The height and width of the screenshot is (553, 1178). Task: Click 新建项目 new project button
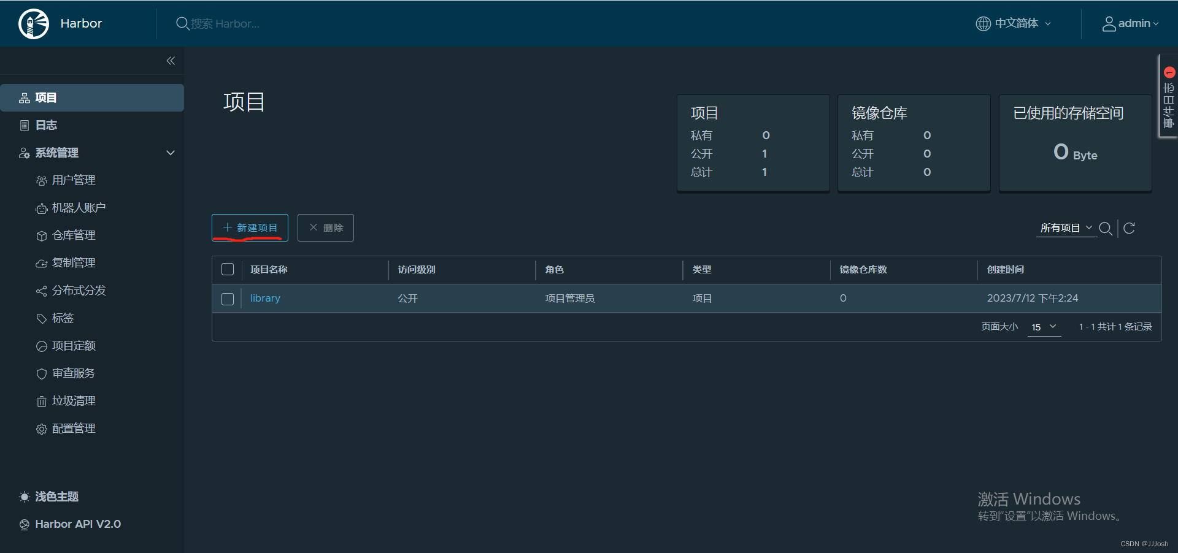pyautogui.click(x=250, y=227)
